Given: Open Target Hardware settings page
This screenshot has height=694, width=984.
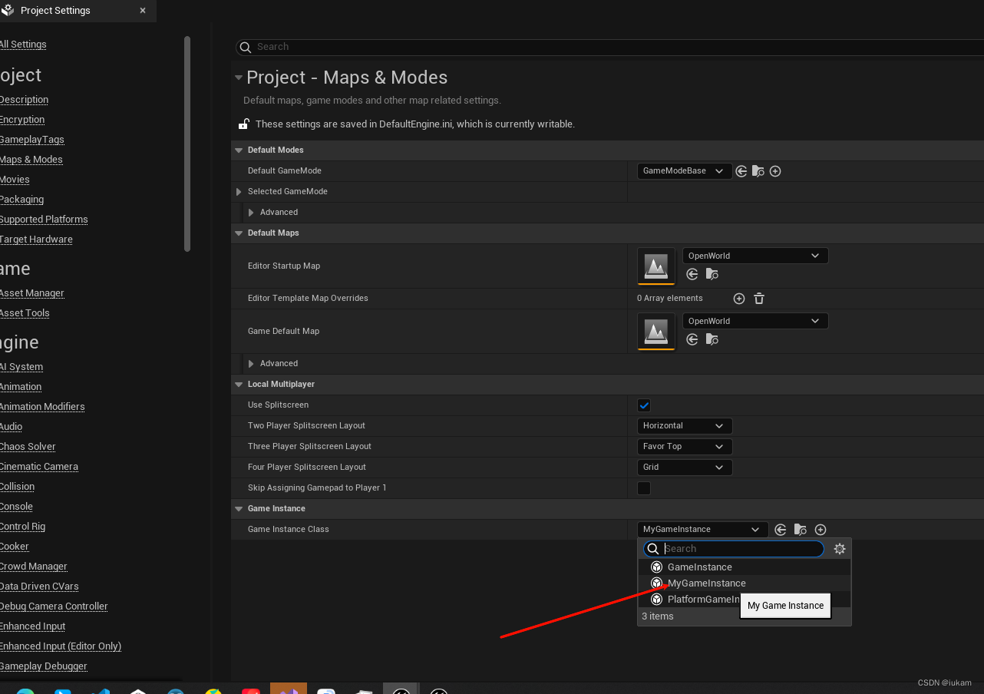Looking at the screenshot, I should 36,240.
